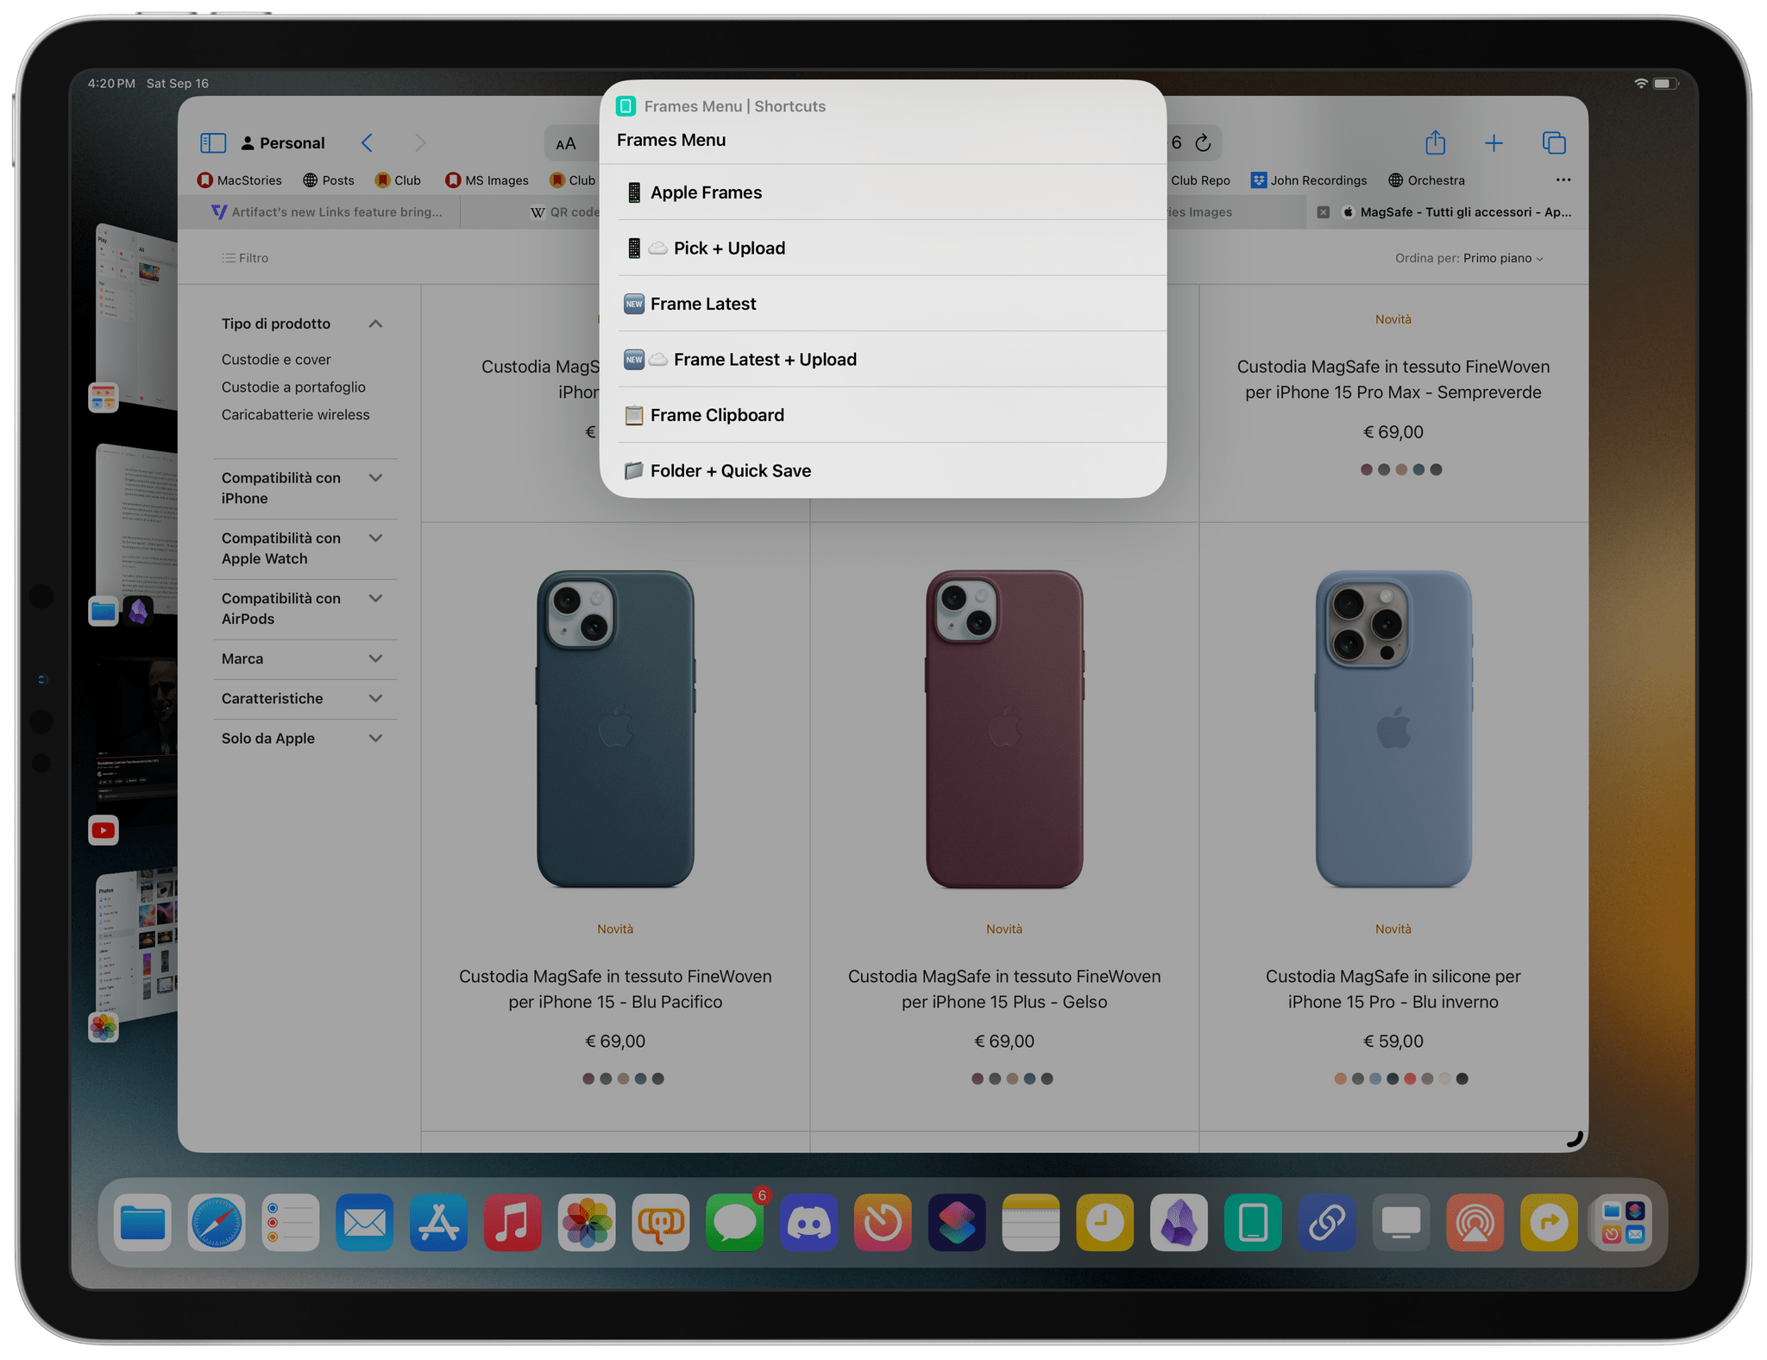The height and width of the screenshot is (1360, 1767).
Task: Expand the Marca filter
Action: click(375, 659)
